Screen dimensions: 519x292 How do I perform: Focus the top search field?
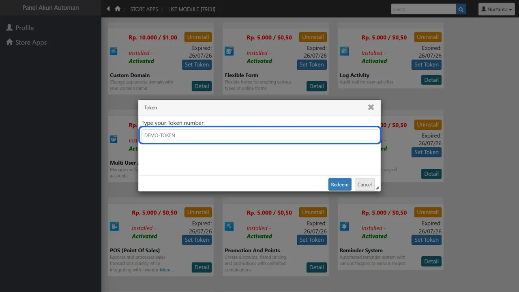click(x=423, y=9)
